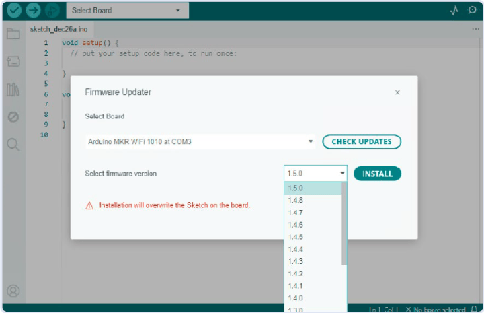
Task: Click the firmware version list scrollbar
Action: tap(344, 222)
